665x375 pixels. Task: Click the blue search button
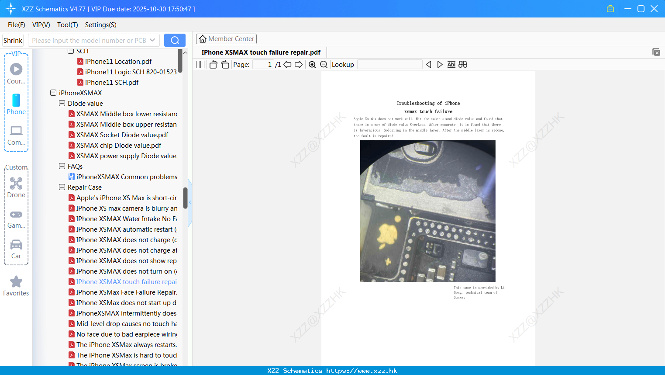coord(175,40)
